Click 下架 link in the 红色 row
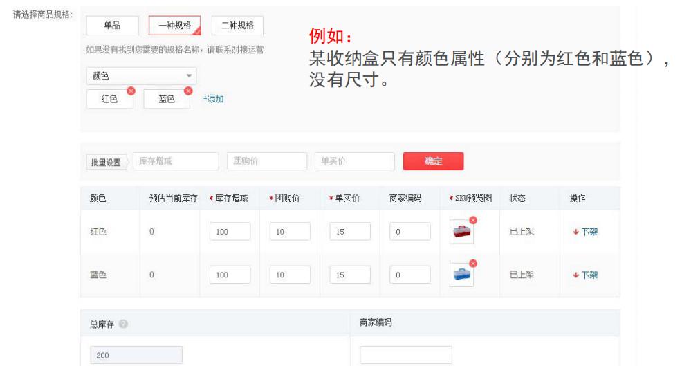Image resolution: width=682 pixels, height=366 pixels. (x=585, y=232)
